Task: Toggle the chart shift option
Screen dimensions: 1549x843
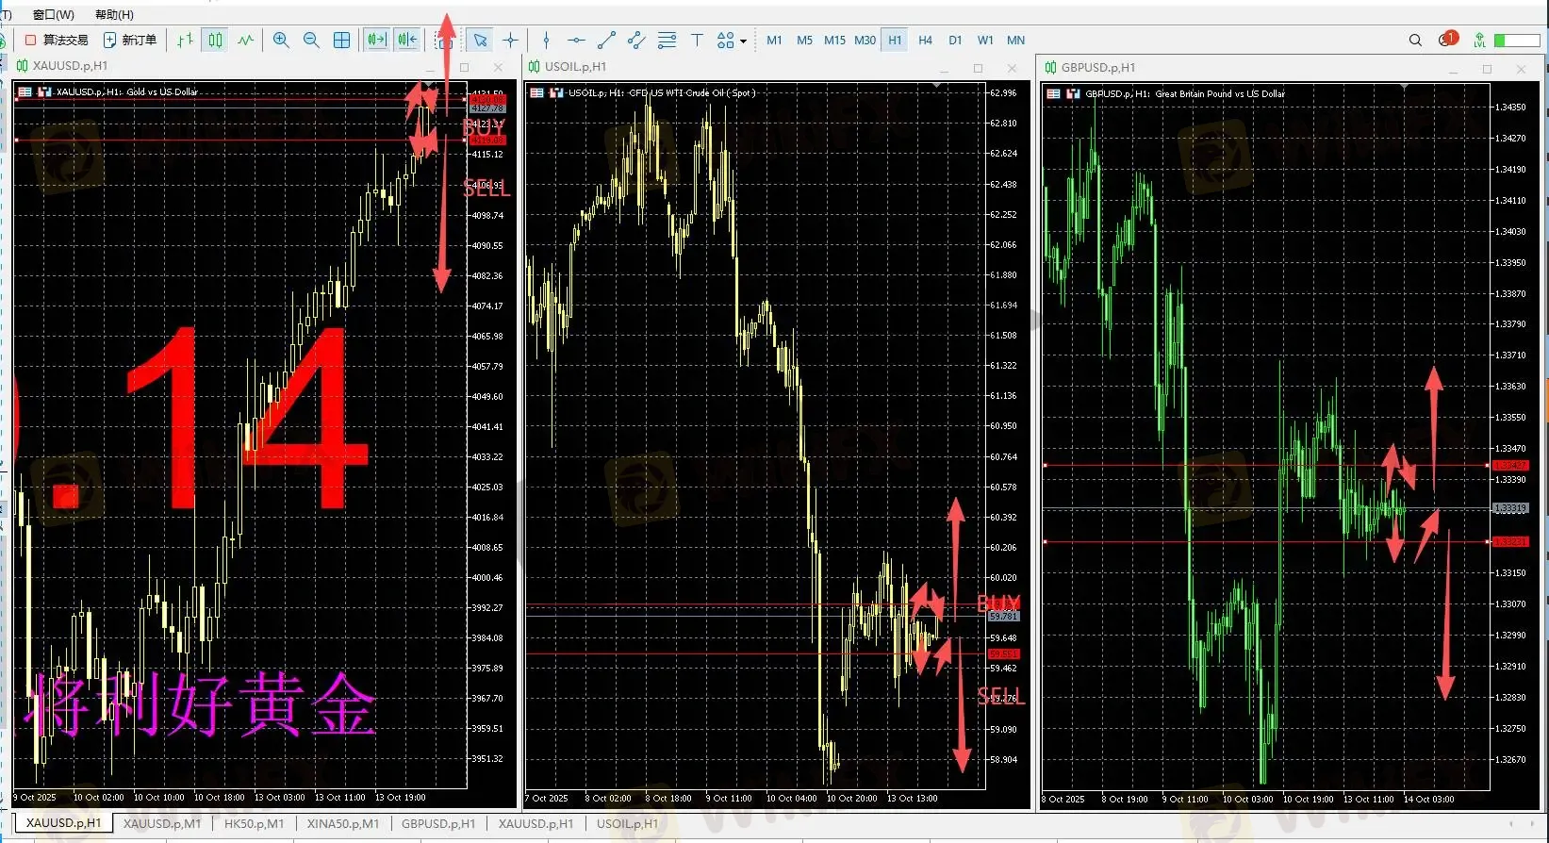Action: point(407,40)
